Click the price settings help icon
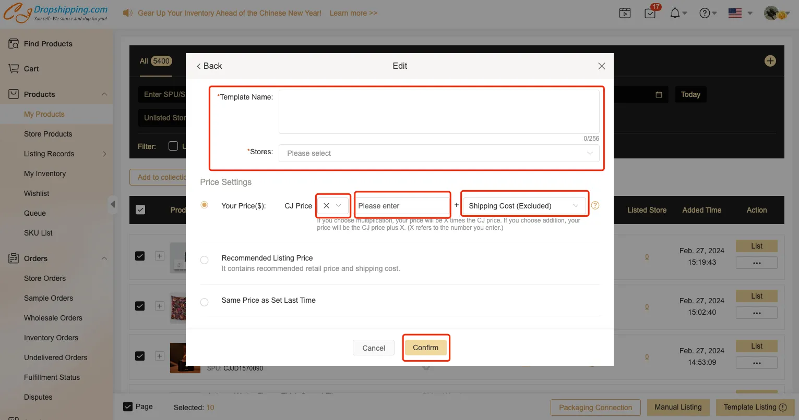This screenshot has height=420, width=799. [x=595, y=205]
